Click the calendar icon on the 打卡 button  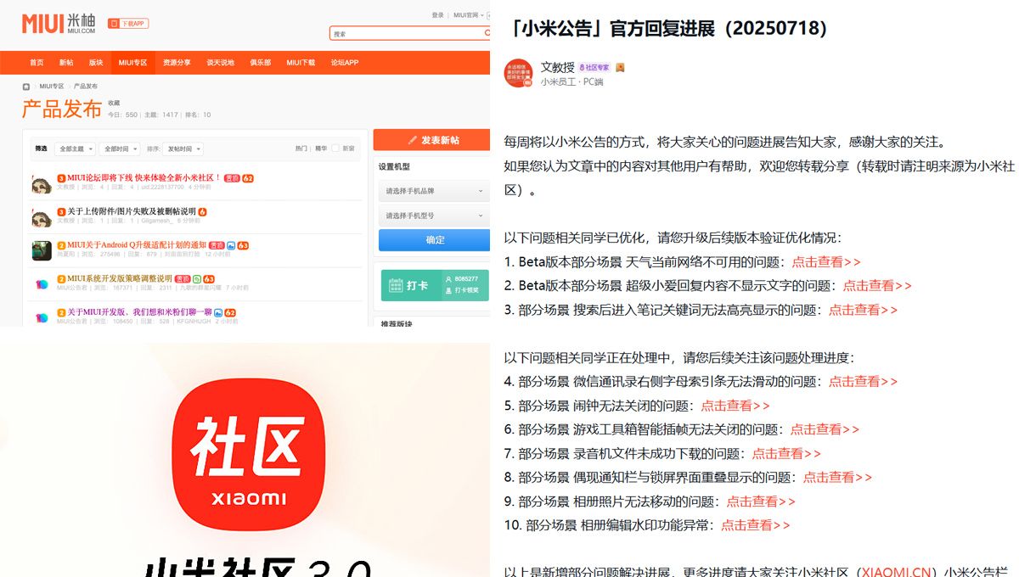click(394, 284)
